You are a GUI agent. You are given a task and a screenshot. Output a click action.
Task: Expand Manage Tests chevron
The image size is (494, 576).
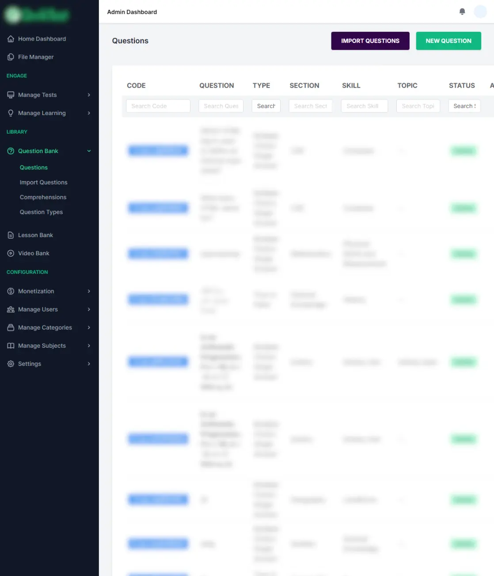coord(89,95)
